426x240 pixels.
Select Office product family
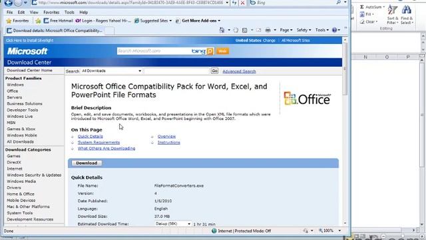coord(13,91)
